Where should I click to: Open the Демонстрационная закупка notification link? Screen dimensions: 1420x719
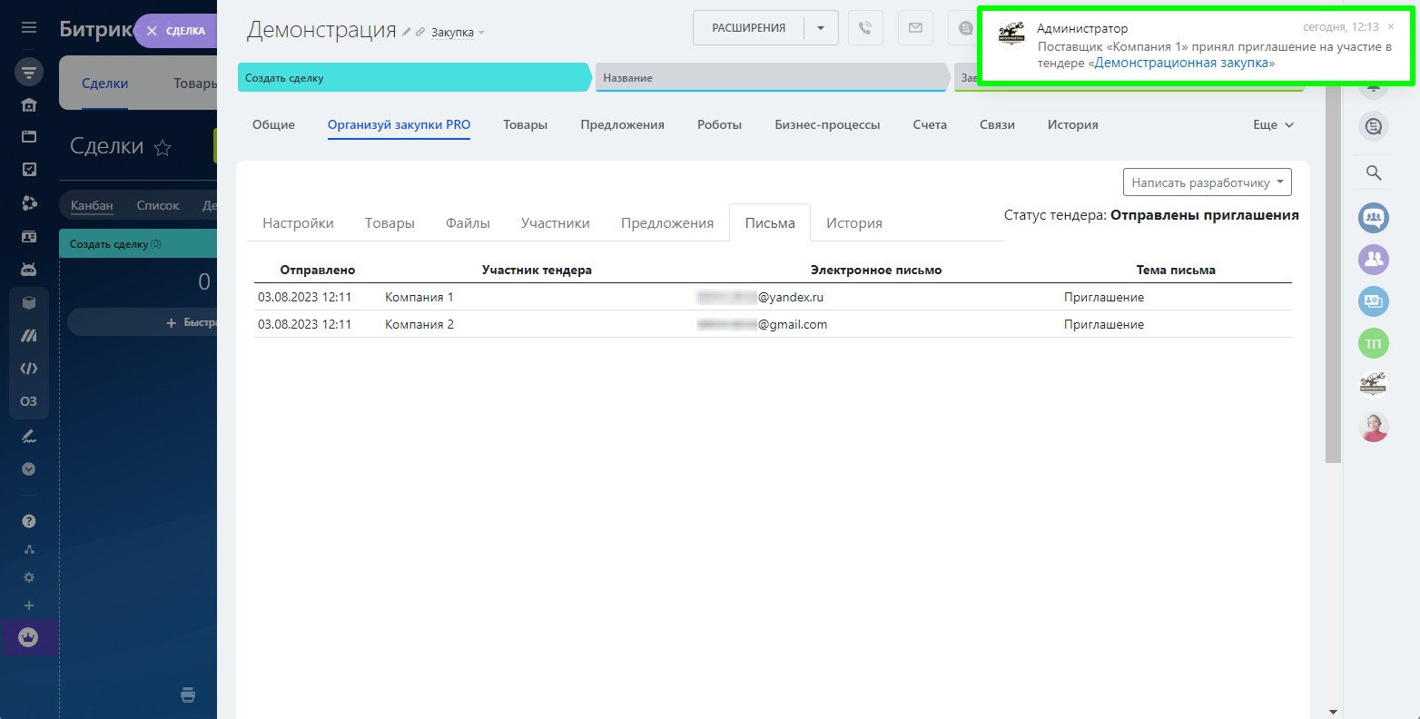click(x=1181, y=64)
